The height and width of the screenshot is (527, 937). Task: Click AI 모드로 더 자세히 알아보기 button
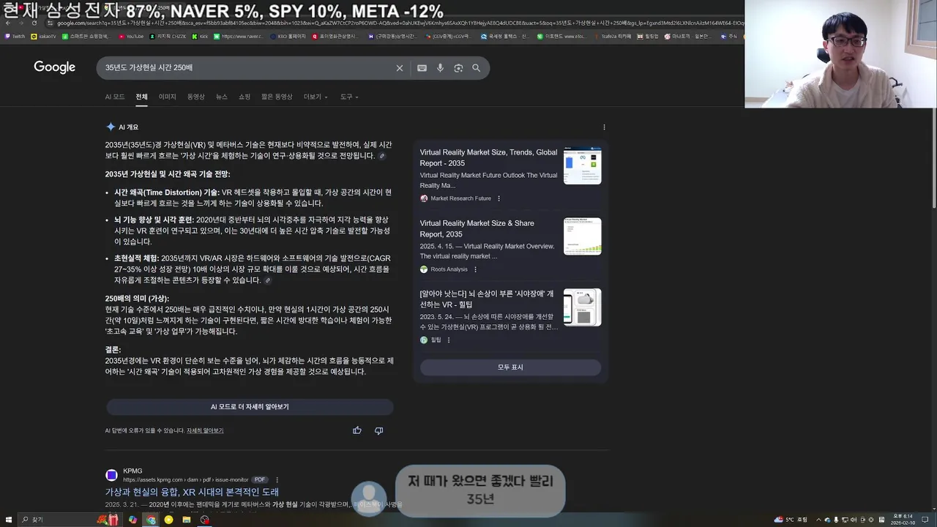click(x=250, y=407)
